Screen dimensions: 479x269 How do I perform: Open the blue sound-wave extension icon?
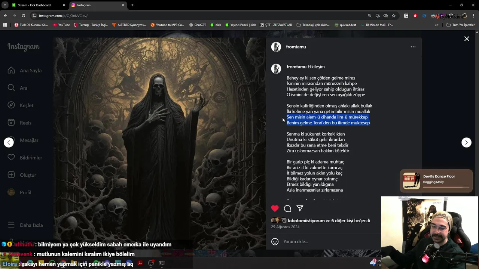point(424,16)
